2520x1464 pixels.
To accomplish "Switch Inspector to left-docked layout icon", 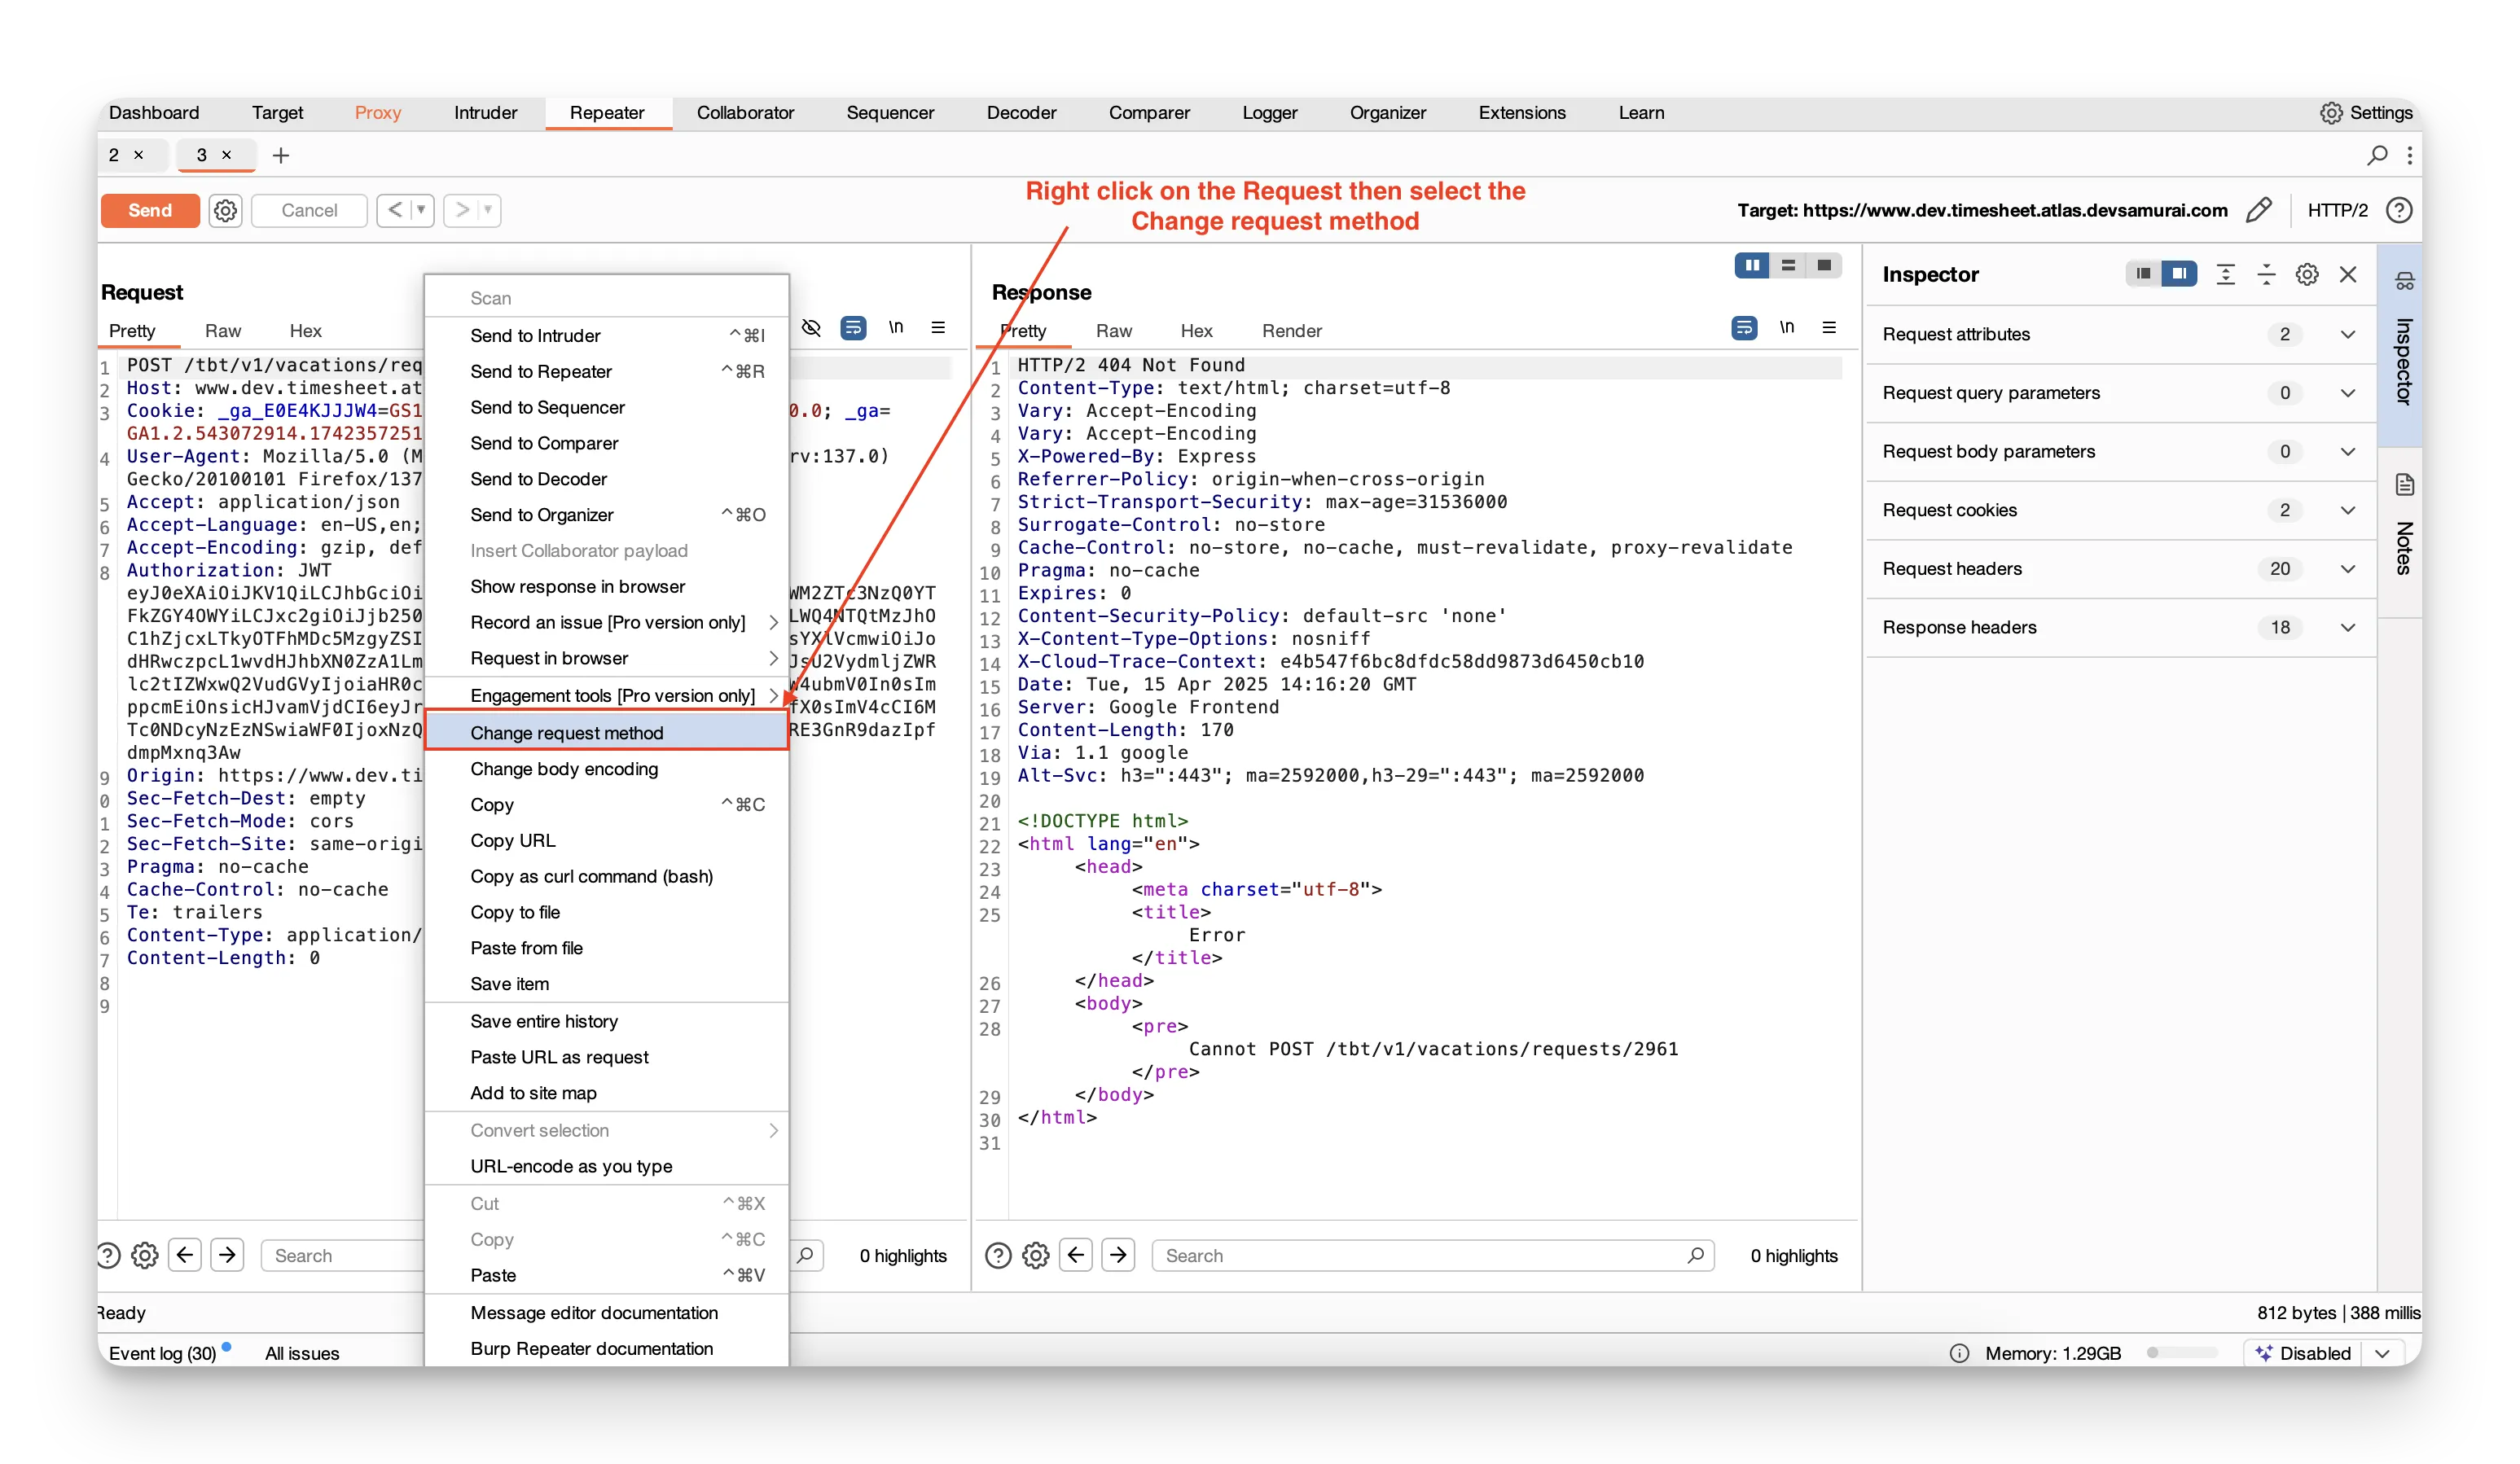I will (x=2143, y=274).
